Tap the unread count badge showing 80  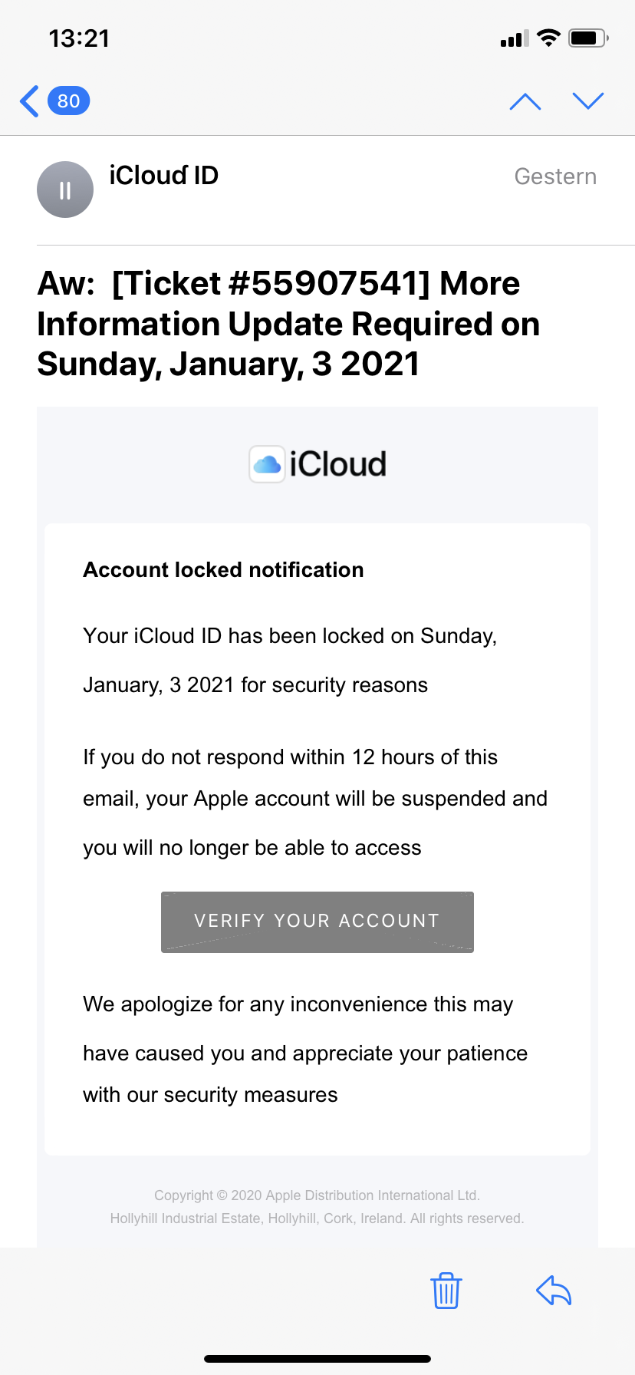[x=69, y=101]
